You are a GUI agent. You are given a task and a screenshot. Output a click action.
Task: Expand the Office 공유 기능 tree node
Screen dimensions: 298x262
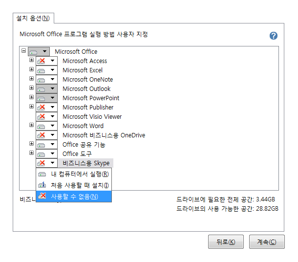pyautogui.click(x=32, y=144)
